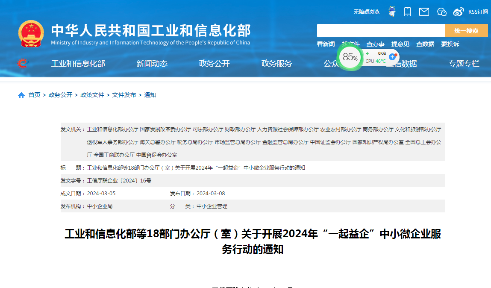Click the 要投诉 quick link
The image size is (491, 288).
[x=450, y=44]
